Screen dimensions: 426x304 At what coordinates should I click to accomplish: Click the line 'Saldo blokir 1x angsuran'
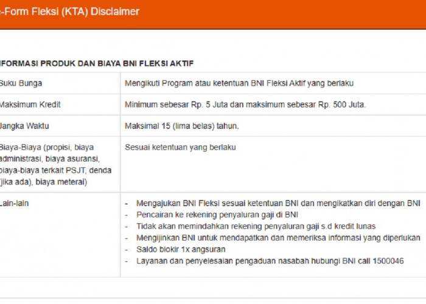181,249
